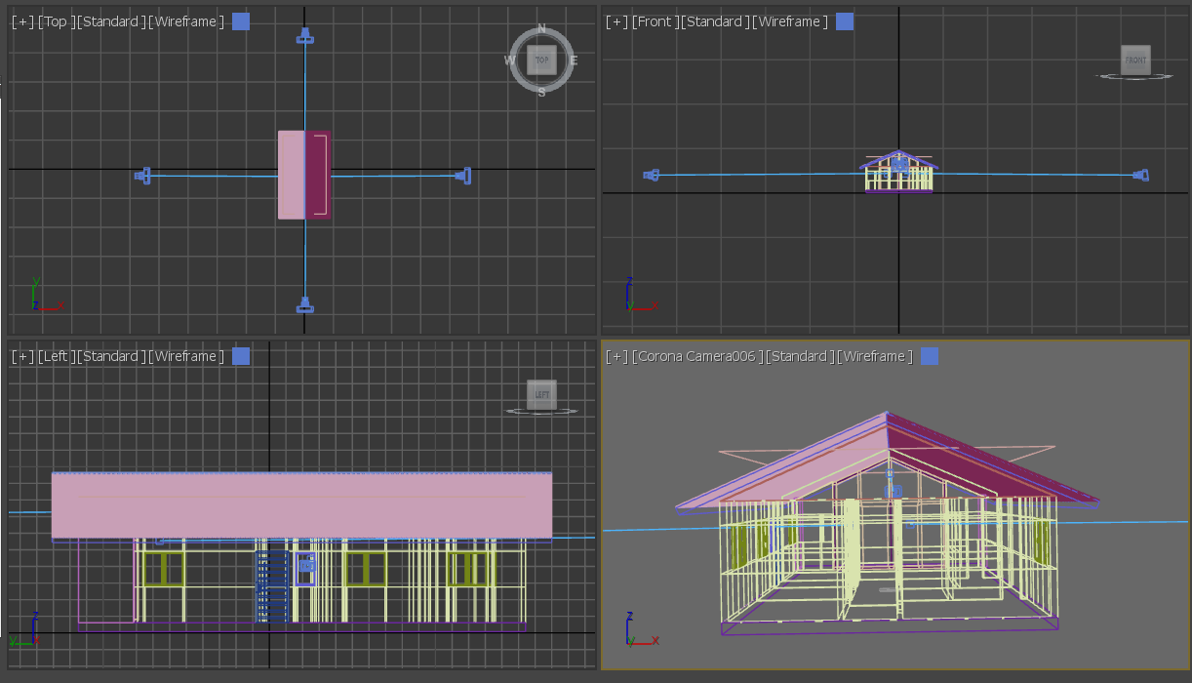This screenshot has height=683, width=1192.
Task: Open [Standard] quality menu in Corona Camera006 viewport
Action: [801, 356]
